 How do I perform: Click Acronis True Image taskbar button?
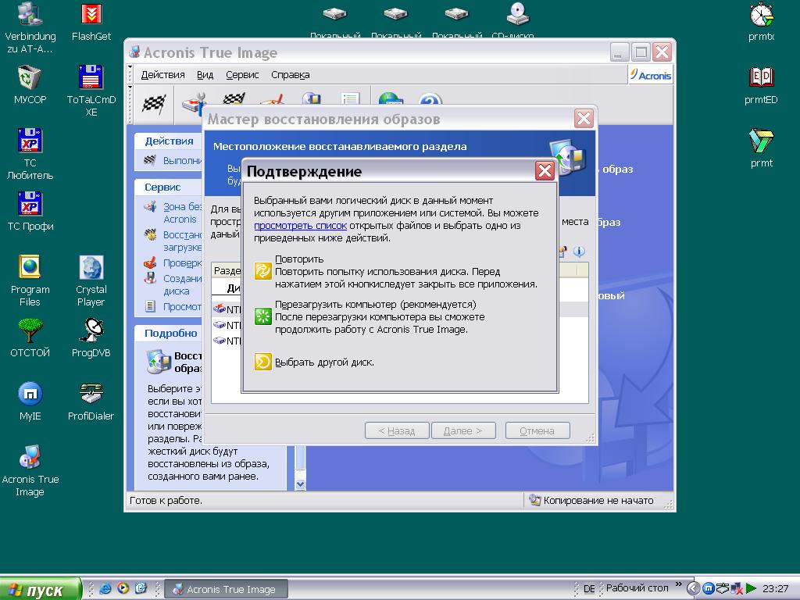pos(227,589)
